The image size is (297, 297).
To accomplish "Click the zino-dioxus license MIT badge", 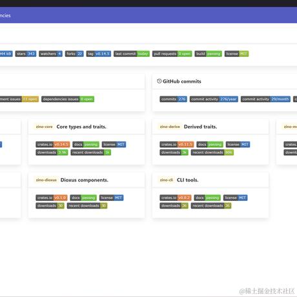I will click(x=111, y=198).
